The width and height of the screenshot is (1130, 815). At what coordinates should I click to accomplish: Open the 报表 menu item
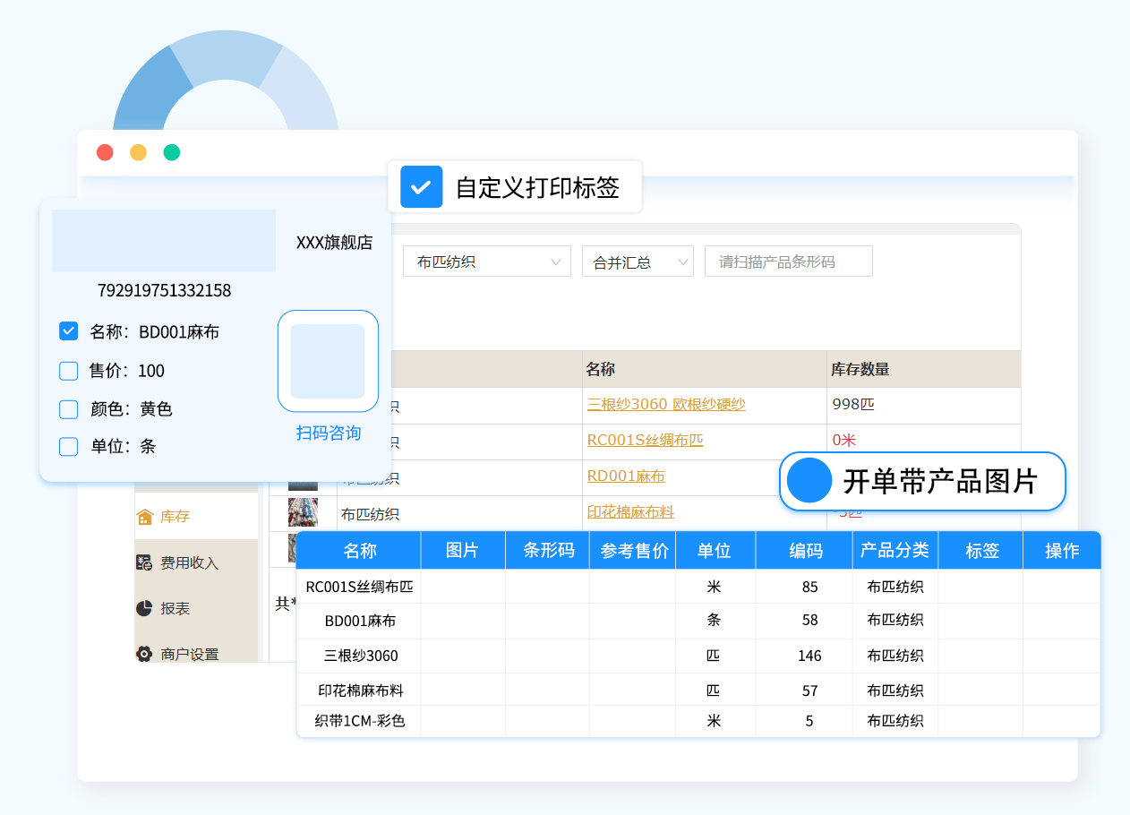point(175,608)
